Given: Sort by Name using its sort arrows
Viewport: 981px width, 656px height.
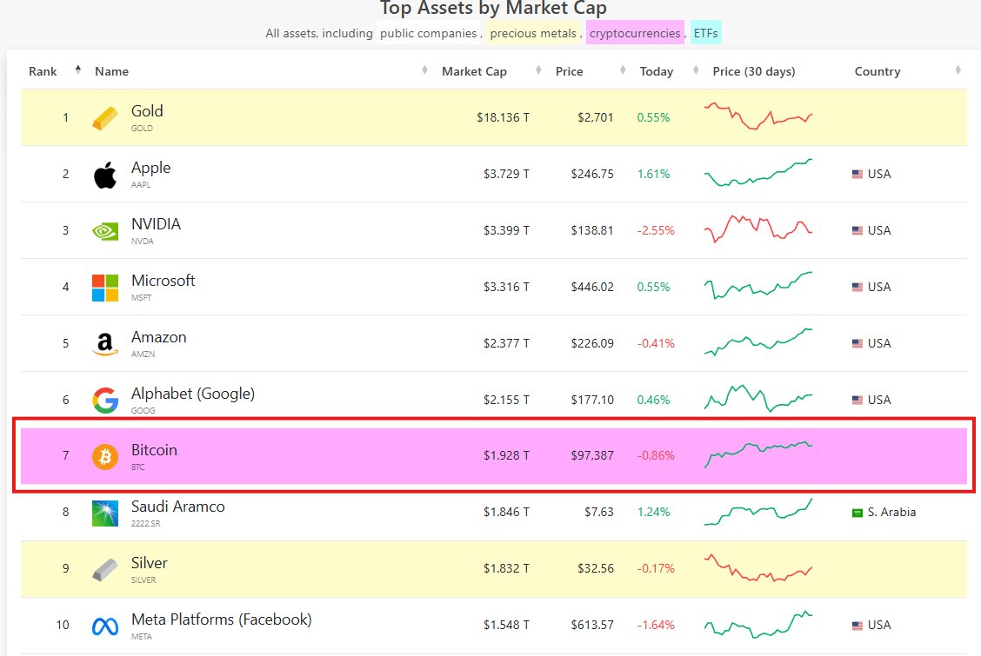Looking at the screenshot, I should (424, 70).
